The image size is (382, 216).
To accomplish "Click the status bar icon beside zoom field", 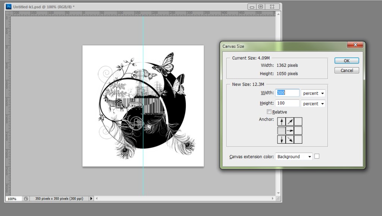I will coord(26,199).
